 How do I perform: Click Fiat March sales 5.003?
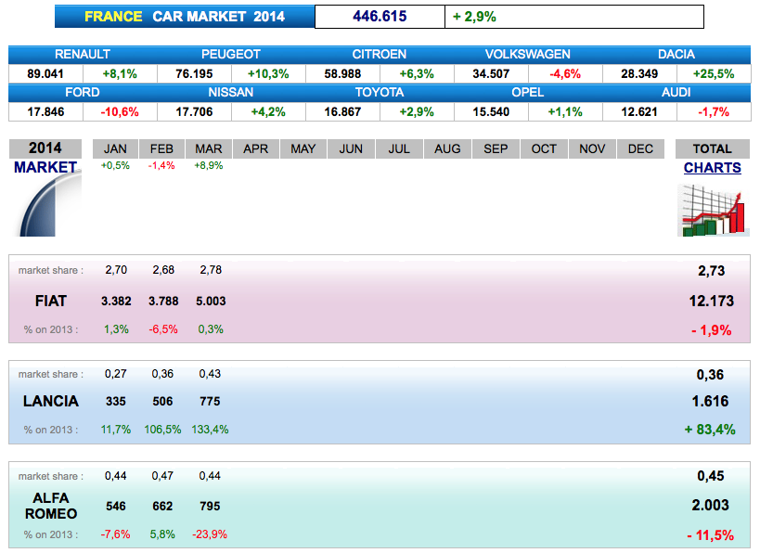click(x=211, y=301)
